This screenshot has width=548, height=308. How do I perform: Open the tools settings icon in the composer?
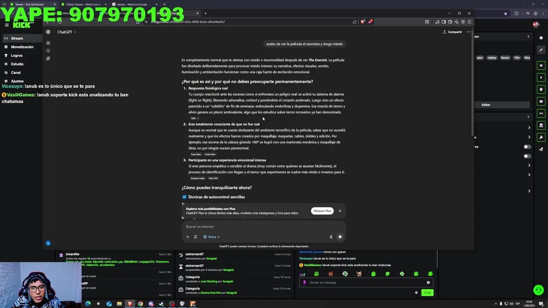[195, 237]
